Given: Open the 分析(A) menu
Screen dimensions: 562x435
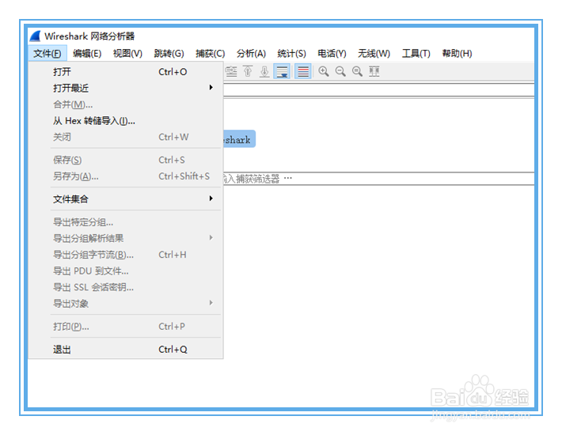Looking at the screenshot, I should tap(251, 53).
